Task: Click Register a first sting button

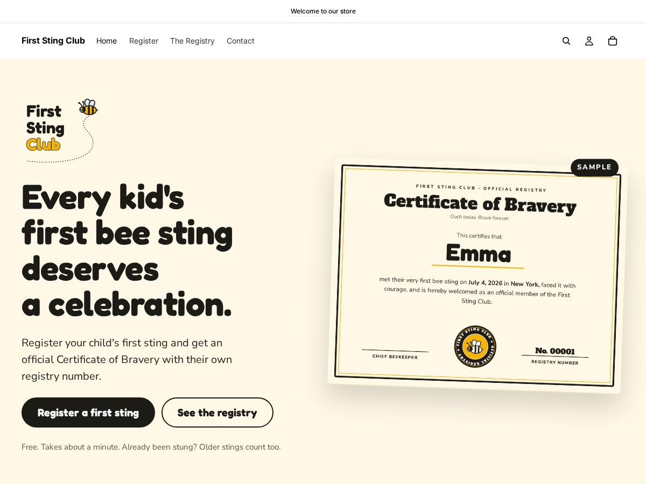Action: coord(88,412)
